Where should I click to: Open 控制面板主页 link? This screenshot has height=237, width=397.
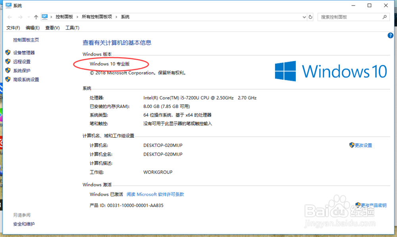pyautogui.click(x=26, y=40)
